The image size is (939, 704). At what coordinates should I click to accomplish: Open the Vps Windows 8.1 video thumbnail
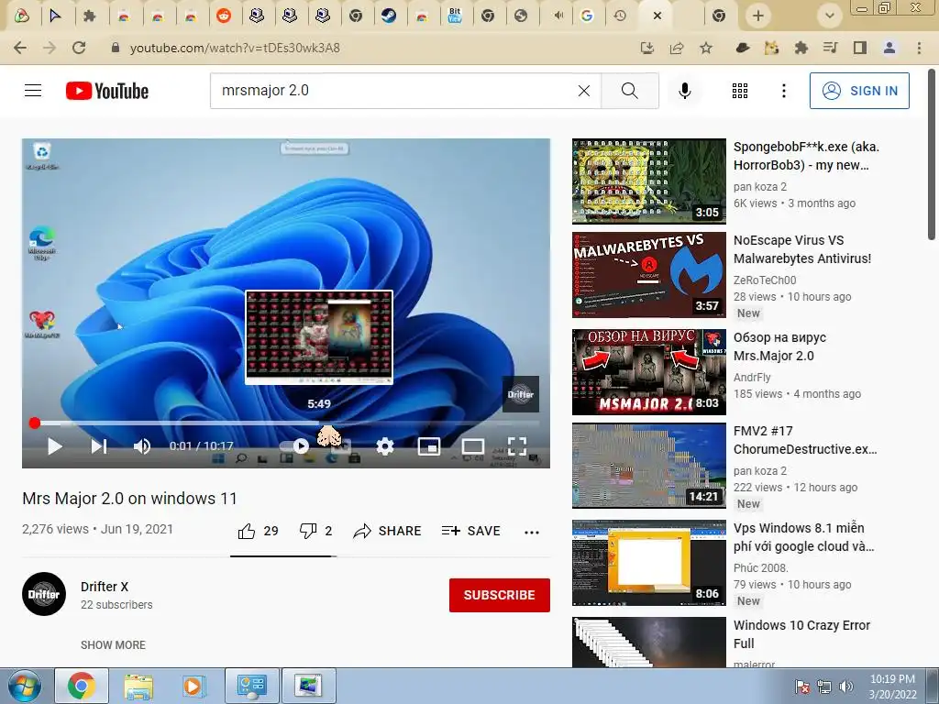[x=648, y=563]
